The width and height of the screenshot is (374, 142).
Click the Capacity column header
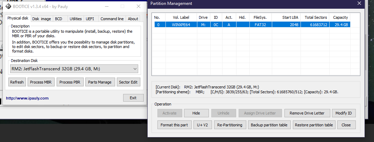pos(340,17)
